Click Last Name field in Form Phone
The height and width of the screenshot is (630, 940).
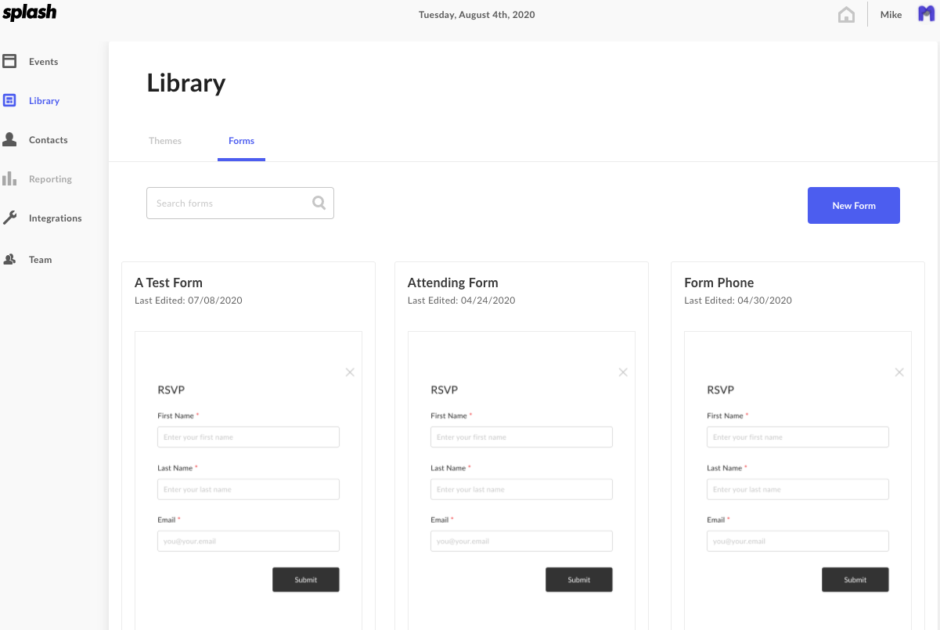(x=798, y=489)
